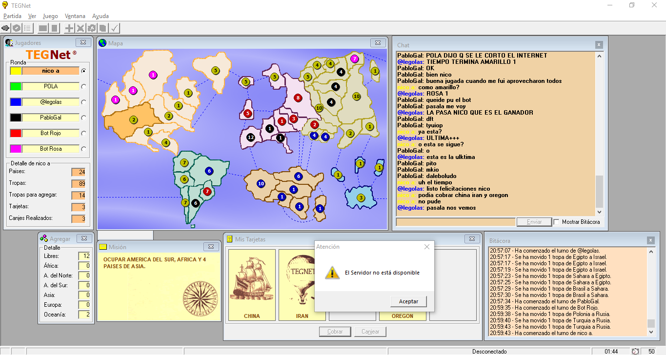Screen dimensions: 666x355
Task: Click the stopwatch icon in status bar
Action: click(x=635, y=351)
